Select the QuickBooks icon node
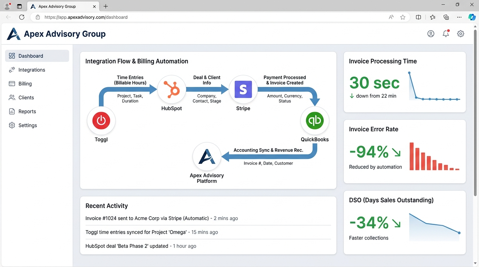Viewport: 479px width, 267px height. pos(315,121)
